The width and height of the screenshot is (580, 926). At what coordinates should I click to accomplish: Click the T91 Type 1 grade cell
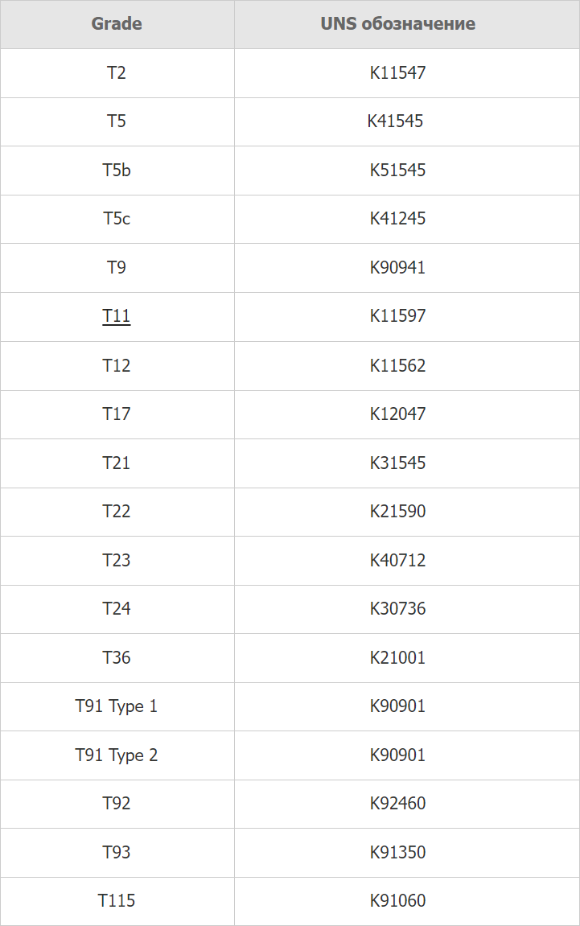(117, 706)
